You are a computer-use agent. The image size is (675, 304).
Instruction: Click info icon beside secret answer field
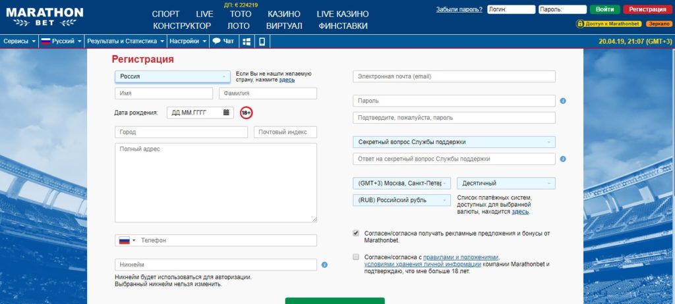(x=563, y=159)
